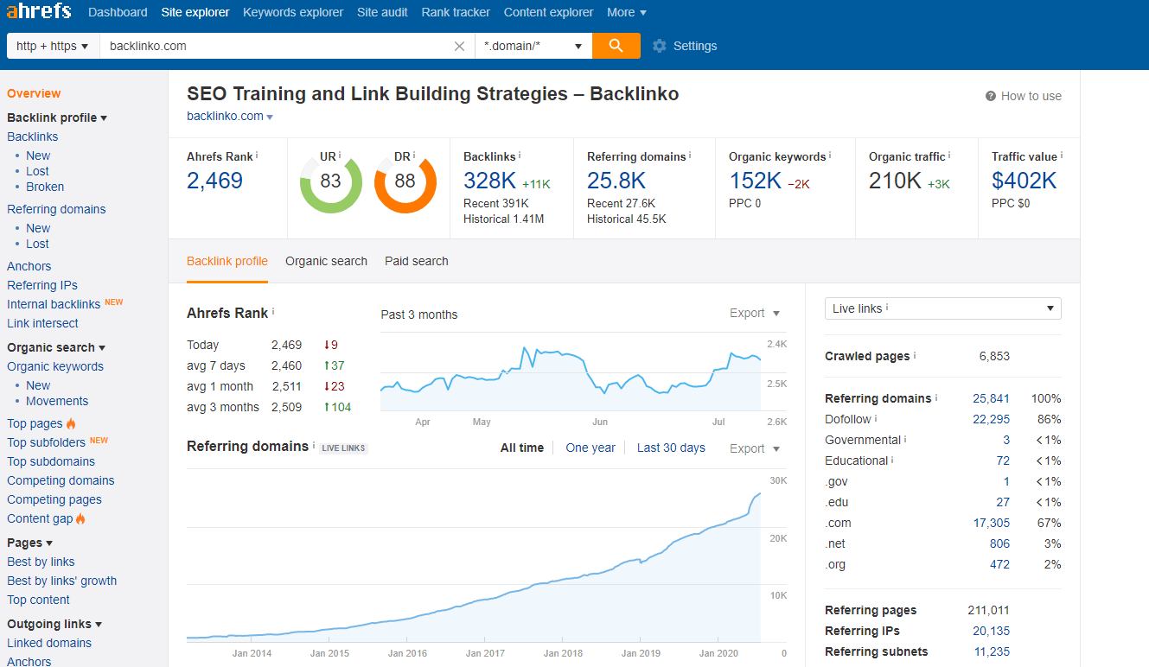Click the How to use help icon
The height and width of the screenshot is (667, 1149).
991,96
